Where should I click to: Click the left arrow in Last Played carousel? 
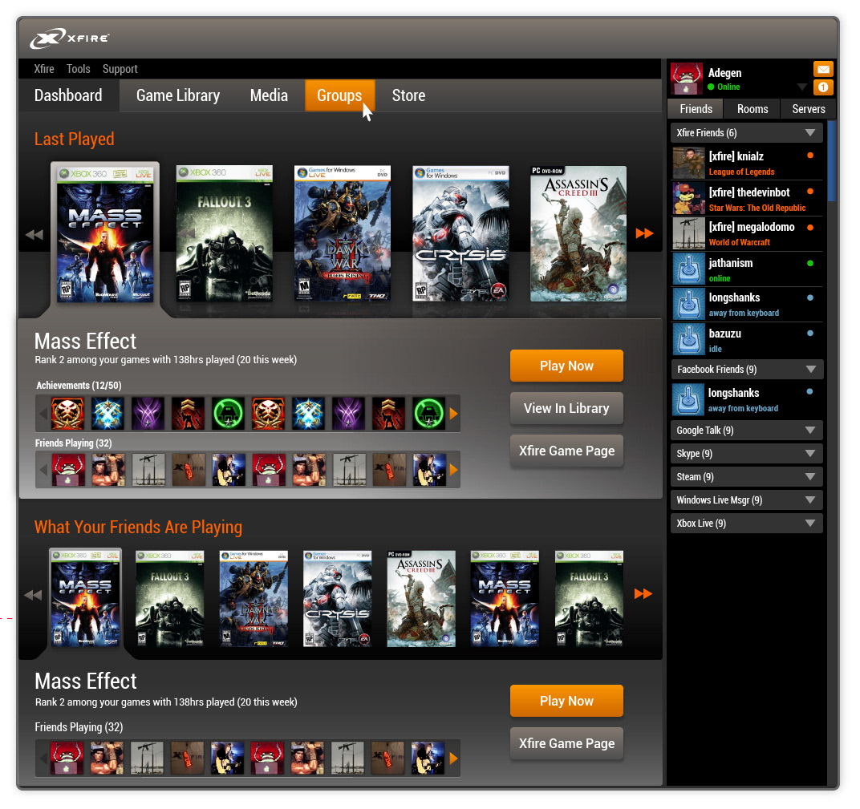tap(34, 234)
